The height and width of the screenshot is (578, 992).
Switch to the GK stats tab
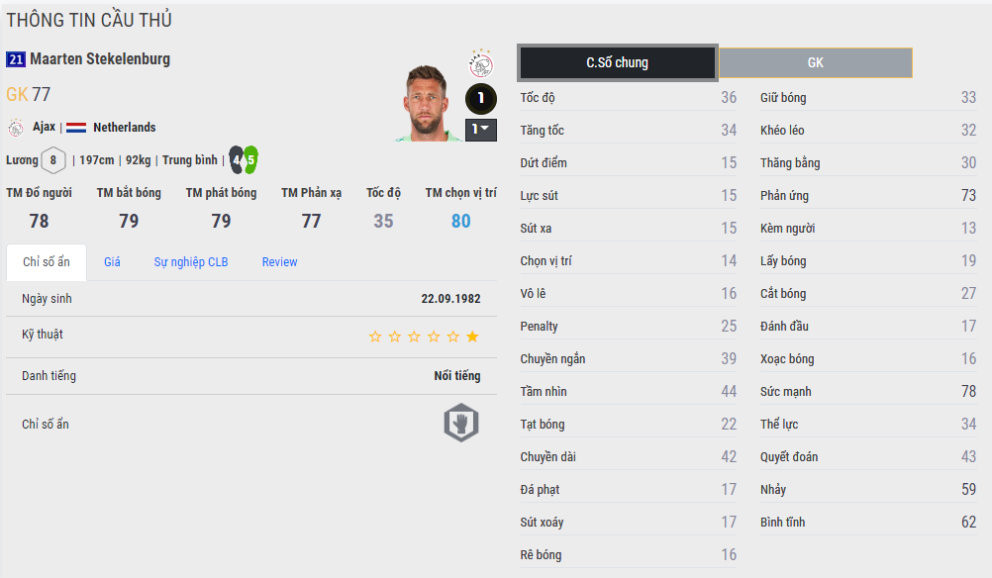tap(815, 62)
